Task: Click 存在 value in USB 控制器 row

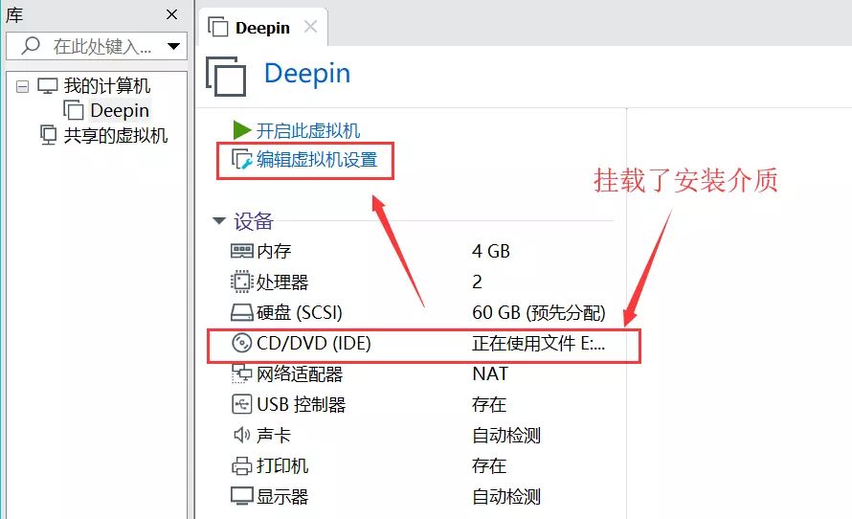Action: coord(489,404)
